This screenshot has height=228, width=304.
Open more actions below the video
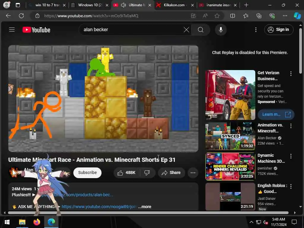(193, 172)
